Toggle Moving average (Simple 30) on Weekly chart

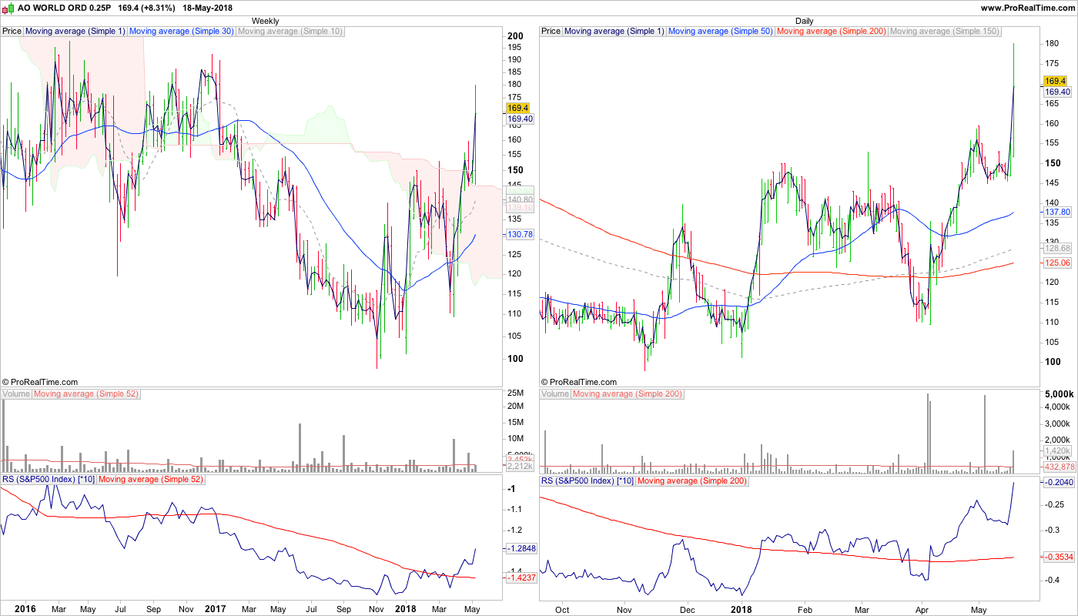[181, 32]
